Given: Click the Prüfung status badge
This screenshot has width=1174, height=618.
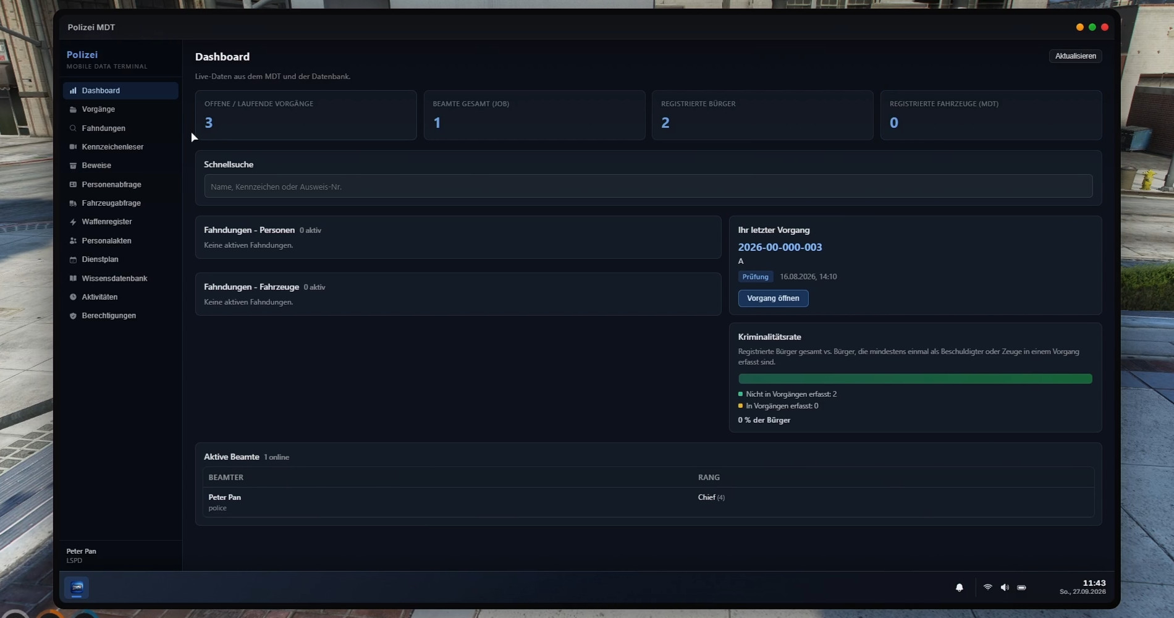Looking at the screenshot, I should coord(755,277).
